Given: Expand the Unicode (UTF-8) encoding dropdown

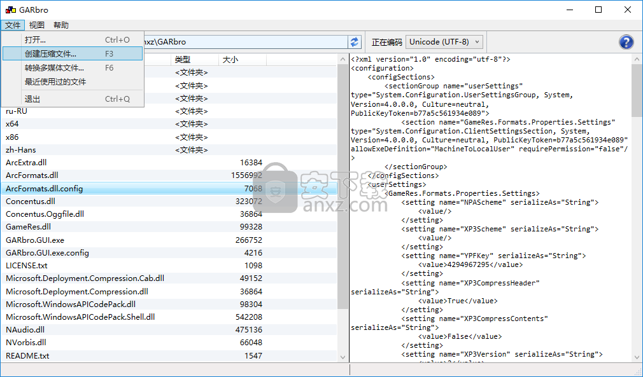Looking at the screenshot, I should pos(444,42).
